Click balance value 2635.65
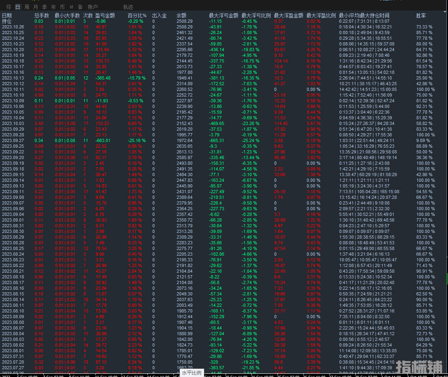This screenshot has width=448, height=377. coord(184,146)
